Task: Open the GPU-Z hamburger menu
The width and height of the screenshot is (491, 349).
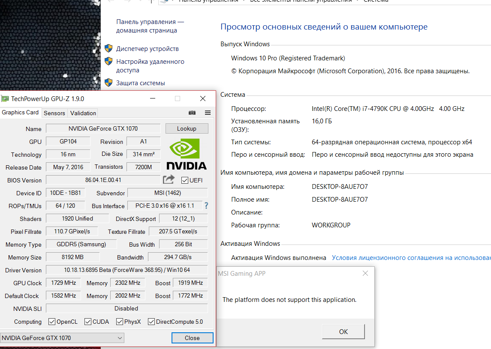Action: (x=208, y=113)
